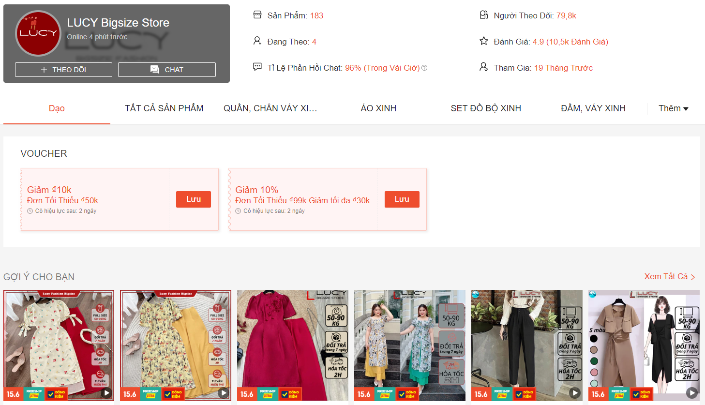
Task: Click the person icon beside Tham Gia
Action: [483, 67]
